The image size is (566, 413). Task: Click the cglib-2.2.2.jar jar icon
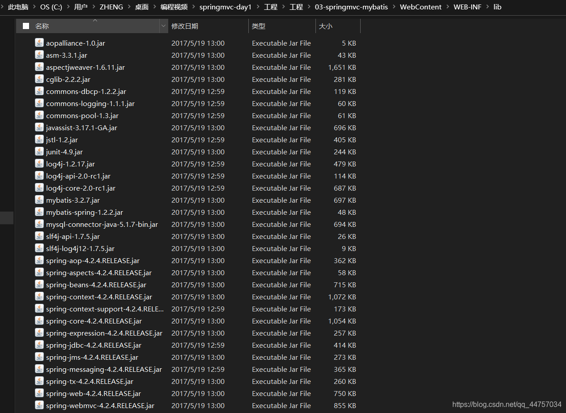tap(39, 79)
